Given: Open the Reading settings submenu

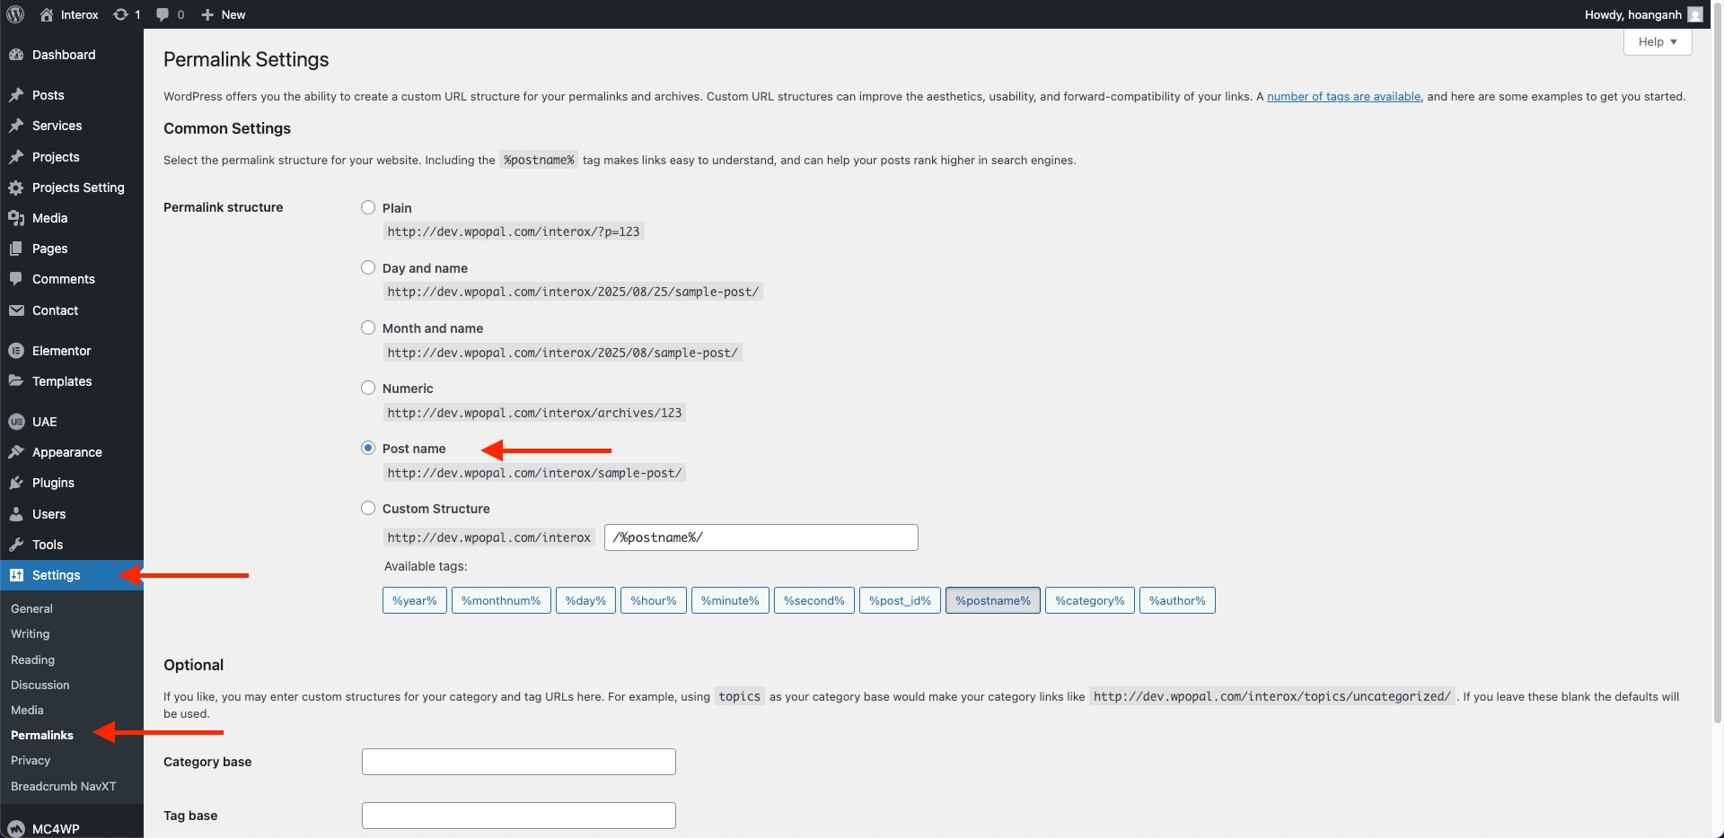Looking at the screenshot, I should click(32, 659).
